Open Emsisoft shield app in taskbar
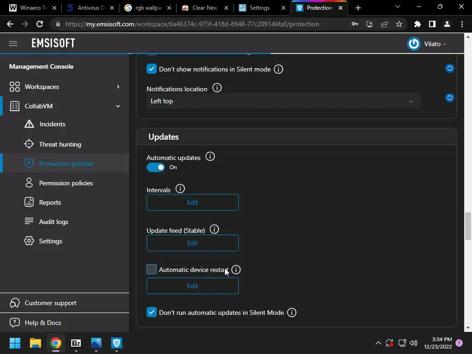Viewport: 472px width, 354px height. (x=117, y=343)
